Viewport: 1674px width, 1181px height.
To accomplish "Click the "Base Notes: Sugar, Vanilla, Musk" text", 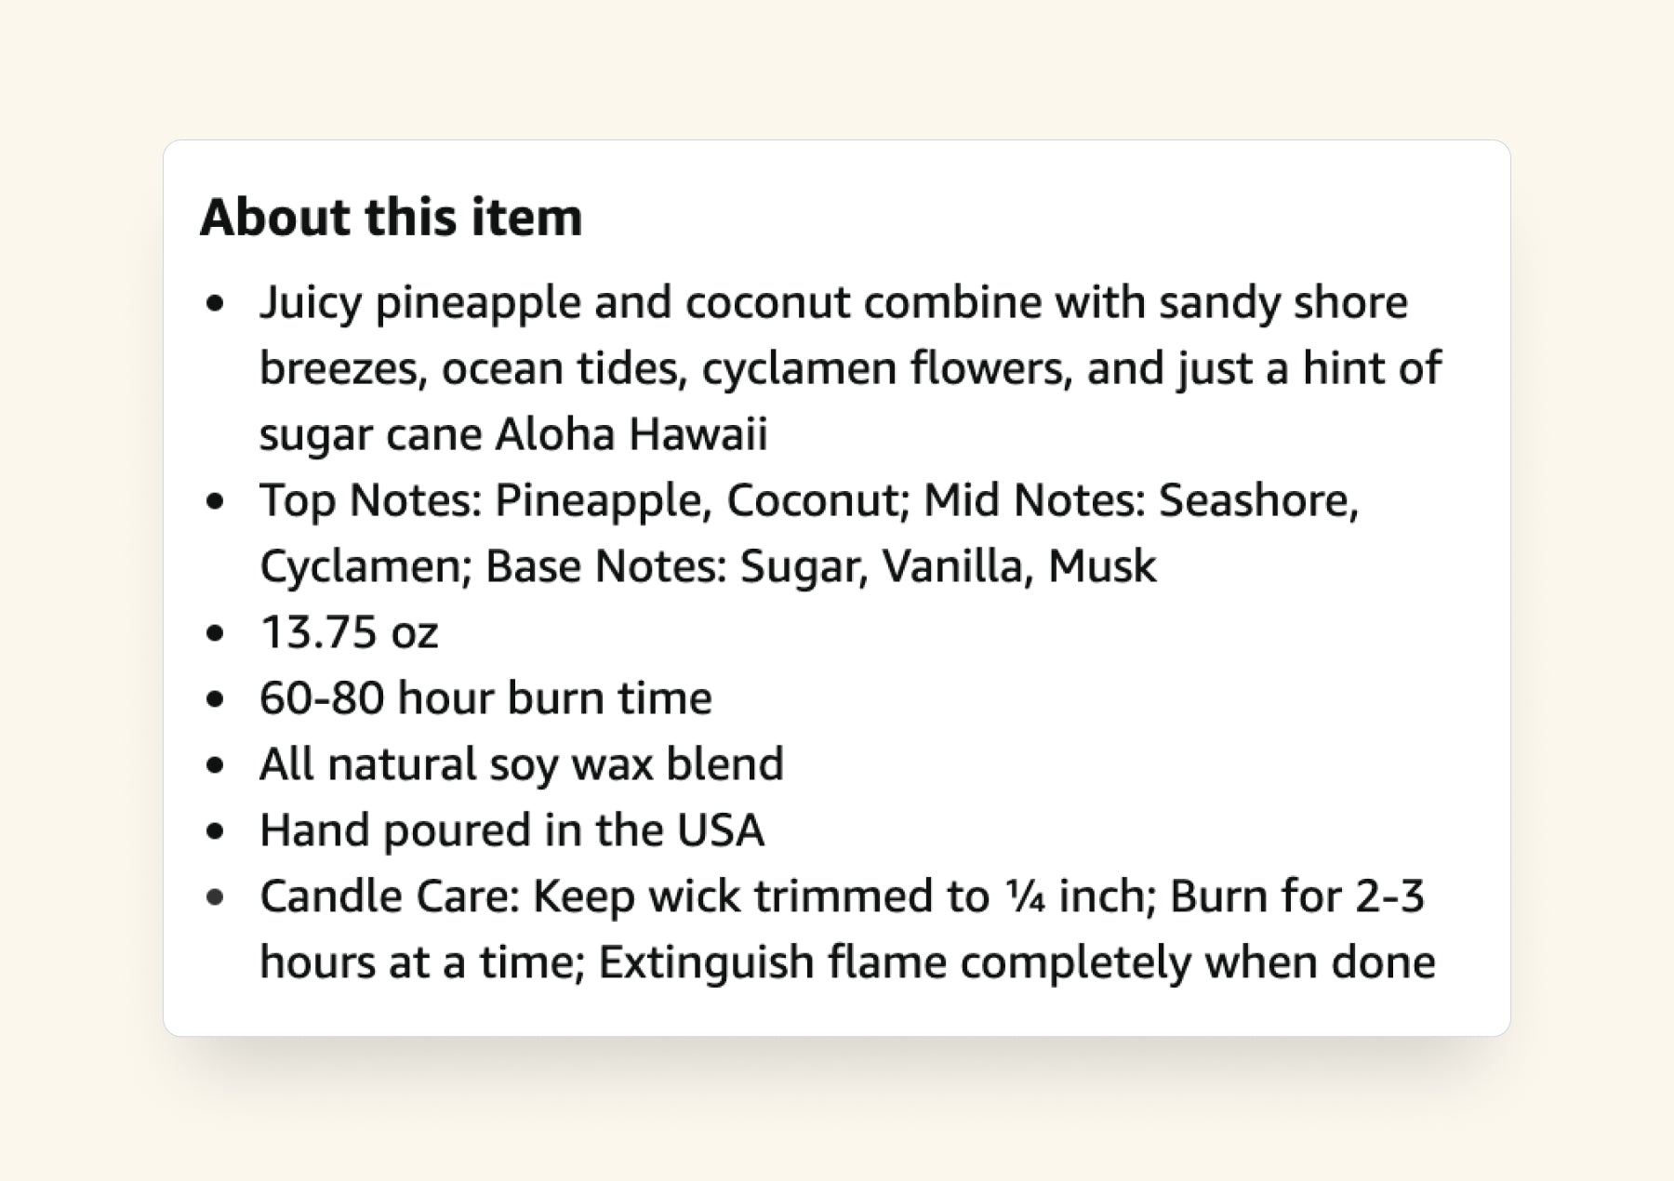I will point(820,566).
